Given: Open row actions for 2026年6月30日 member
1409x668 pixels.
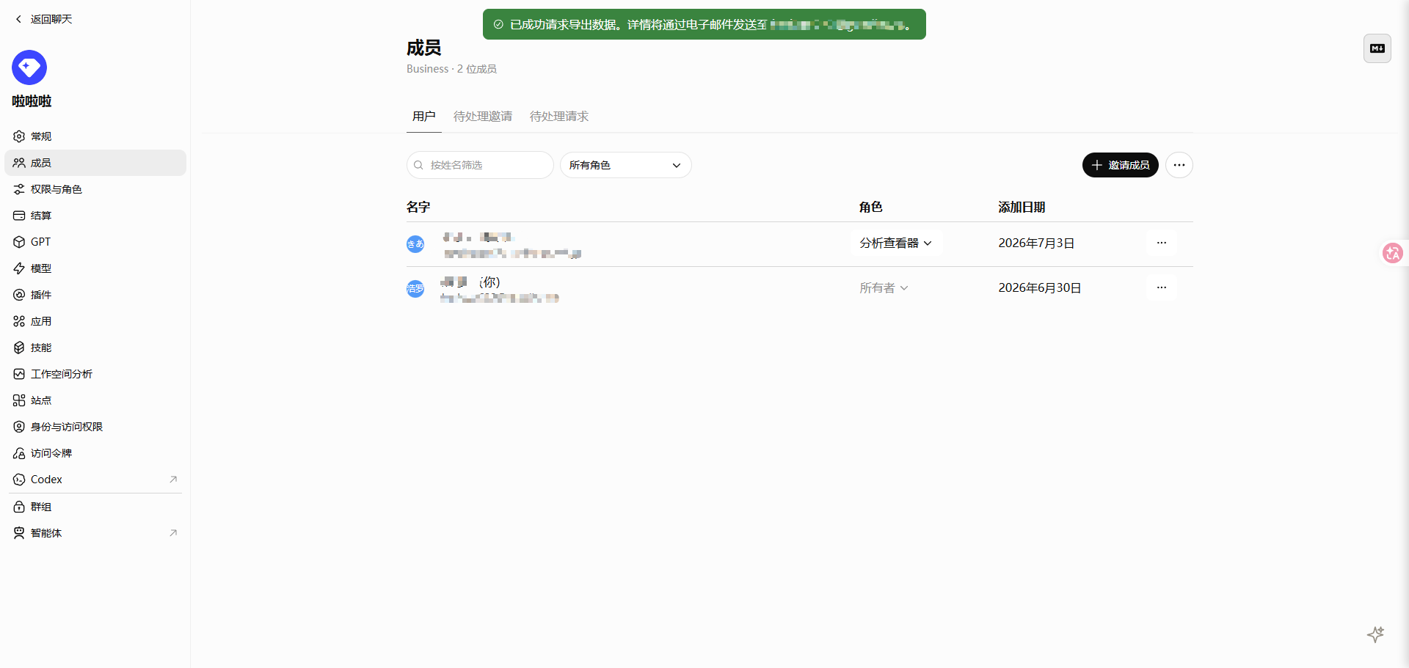Looking at the screenshot, I should (1162, 287).
